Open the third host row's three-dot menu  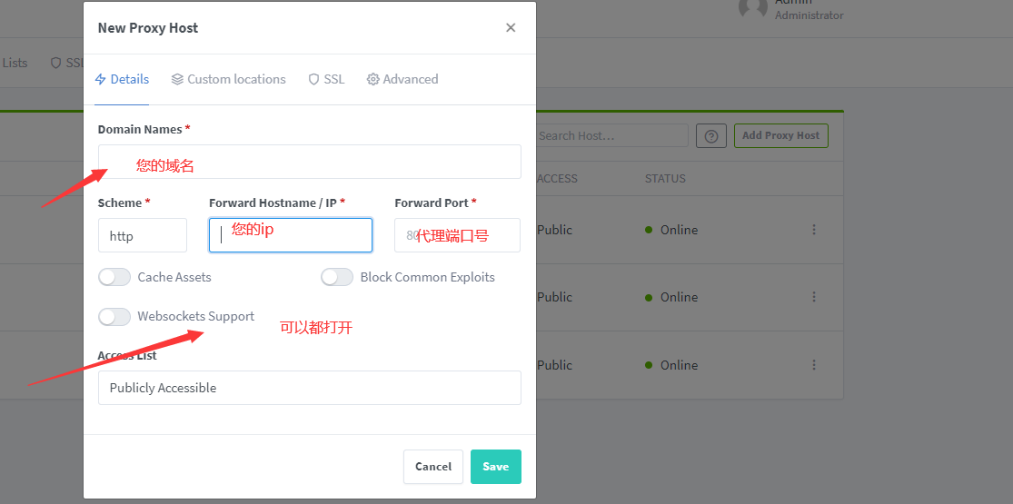pyautogui.click(x=814, y=365)
